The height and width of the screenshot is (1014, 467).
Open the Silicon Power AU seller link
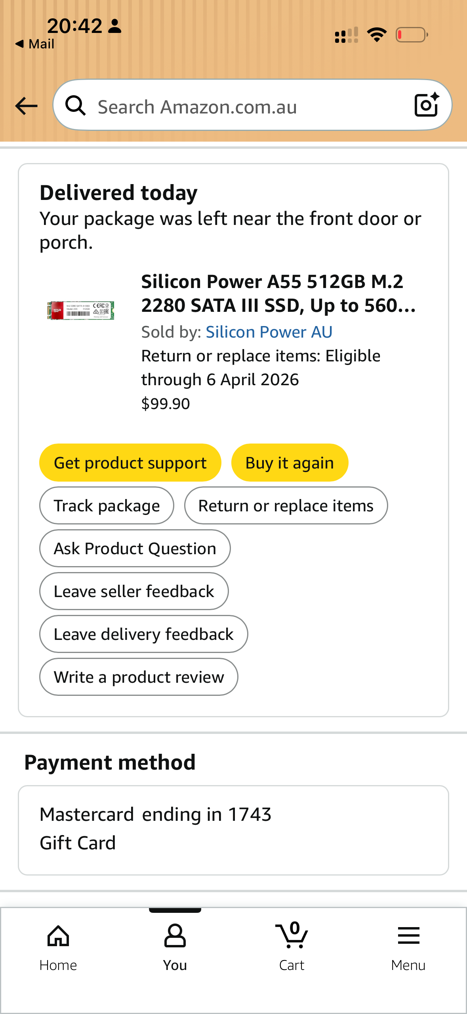(x=269, y=332)
